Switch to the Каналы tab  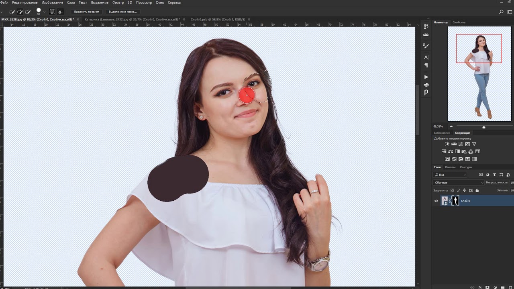pyautogui.click(x=450, y=167)
